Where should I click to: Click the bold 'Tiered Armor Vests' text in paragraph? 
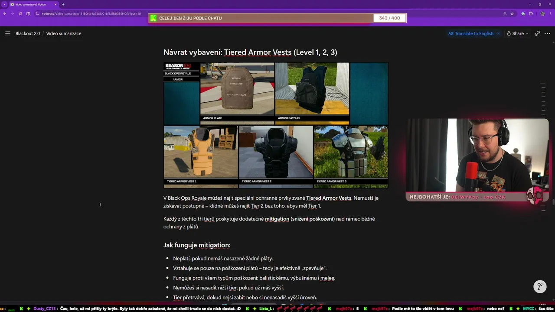[329, 198]
